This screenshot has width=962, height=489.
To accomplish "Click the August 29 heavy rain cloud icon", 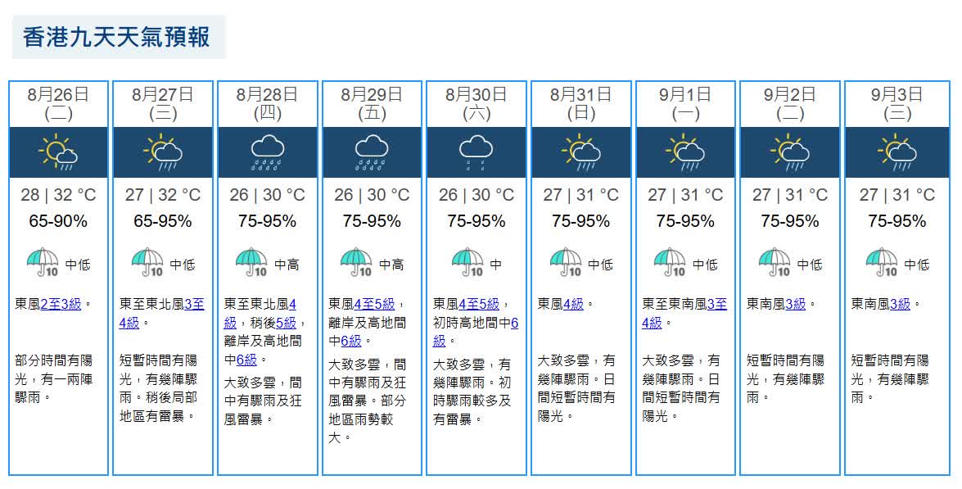I will point(372,152).
